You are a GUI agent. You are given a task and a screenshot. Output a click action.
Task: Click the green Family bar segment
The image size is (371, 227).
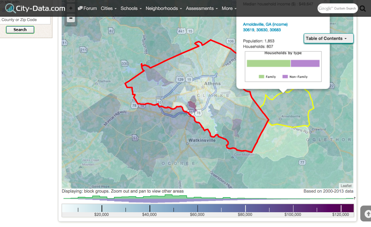click(268, 63)
